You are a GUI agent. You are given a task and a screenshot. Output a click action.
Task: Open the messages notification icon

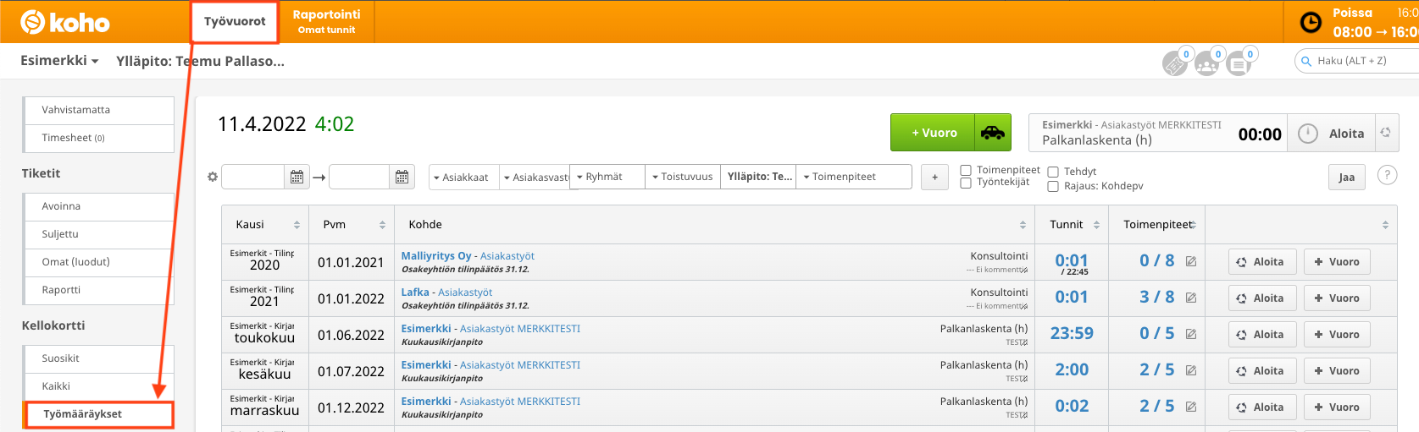click(x=1239, y=63)
